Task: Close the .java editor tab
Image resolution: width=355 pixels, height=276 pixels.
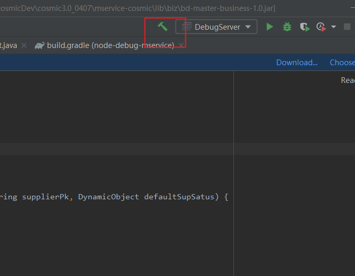Action: click(x=25, y=45)
